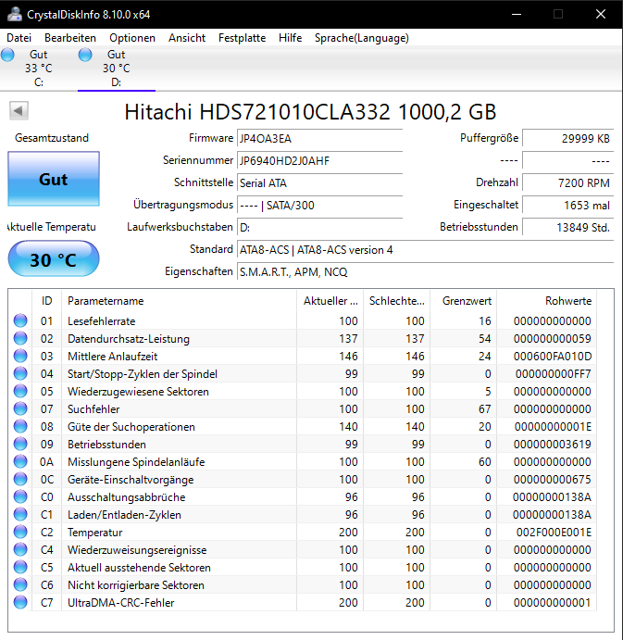Go to previous disk with left arrow button
Viewport: 623px width, 640px height.
[19, 110]
